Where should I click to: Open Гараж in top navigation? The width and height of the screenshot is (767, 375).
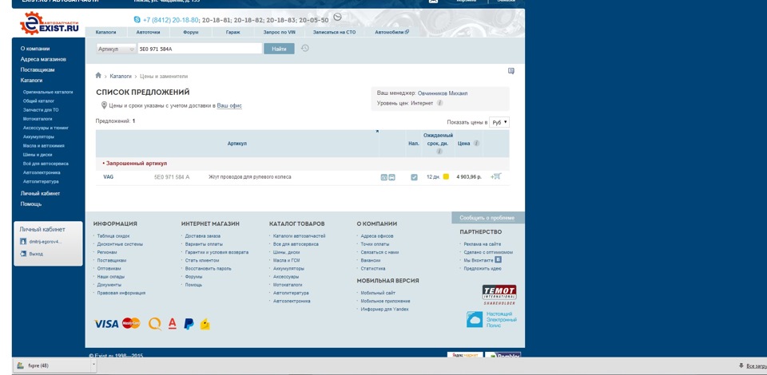pyautogui.click(x=232, y=32)
